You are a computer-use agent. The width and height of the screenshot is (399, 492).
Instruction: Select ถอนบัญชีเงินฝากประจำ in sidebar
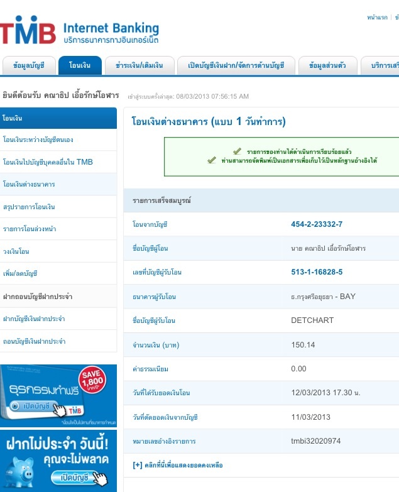(x=34, y=341)
